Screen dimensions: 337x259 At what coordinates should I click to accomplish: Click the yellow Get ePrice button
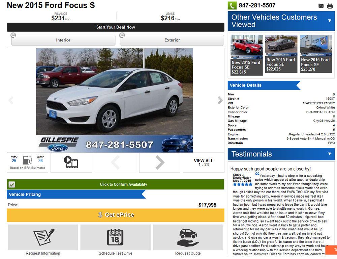[115, 215]
